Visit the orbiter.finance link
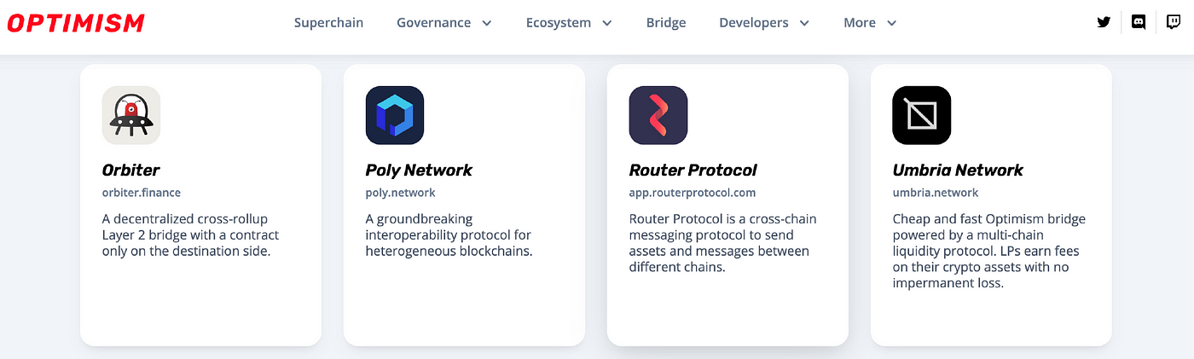 click(x=142, y=193)
